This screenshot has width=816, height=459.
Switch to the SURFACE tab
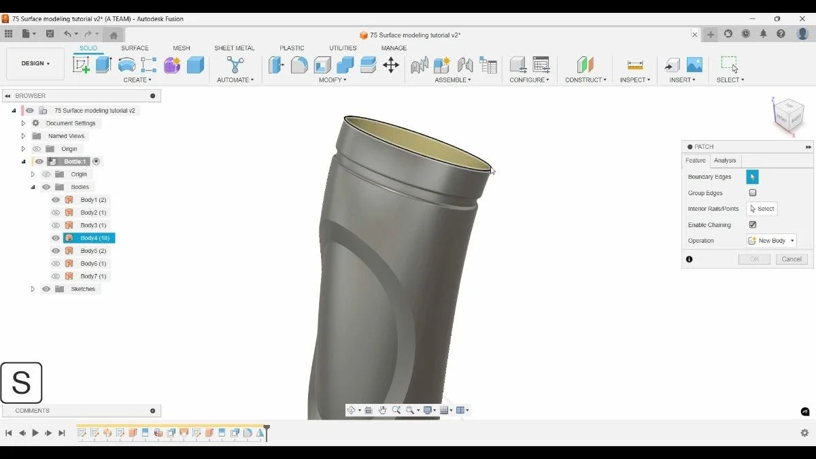click(135, 48)
